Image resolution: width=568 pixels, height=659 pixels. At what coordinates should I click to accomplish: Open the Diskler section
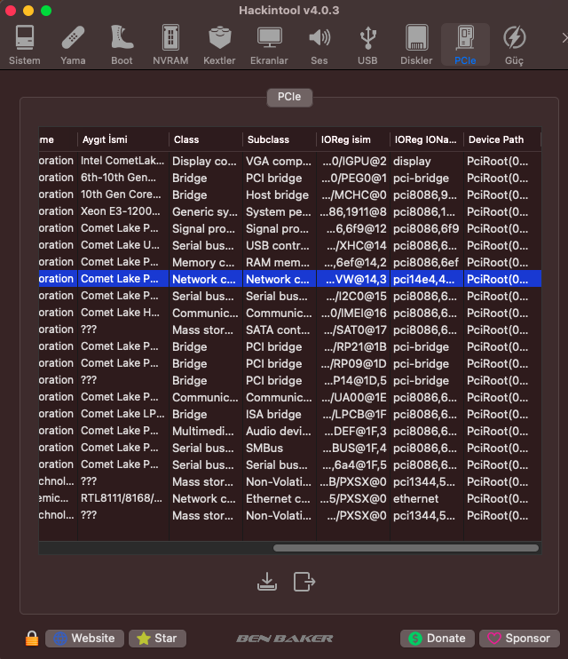tap(416, 44)
